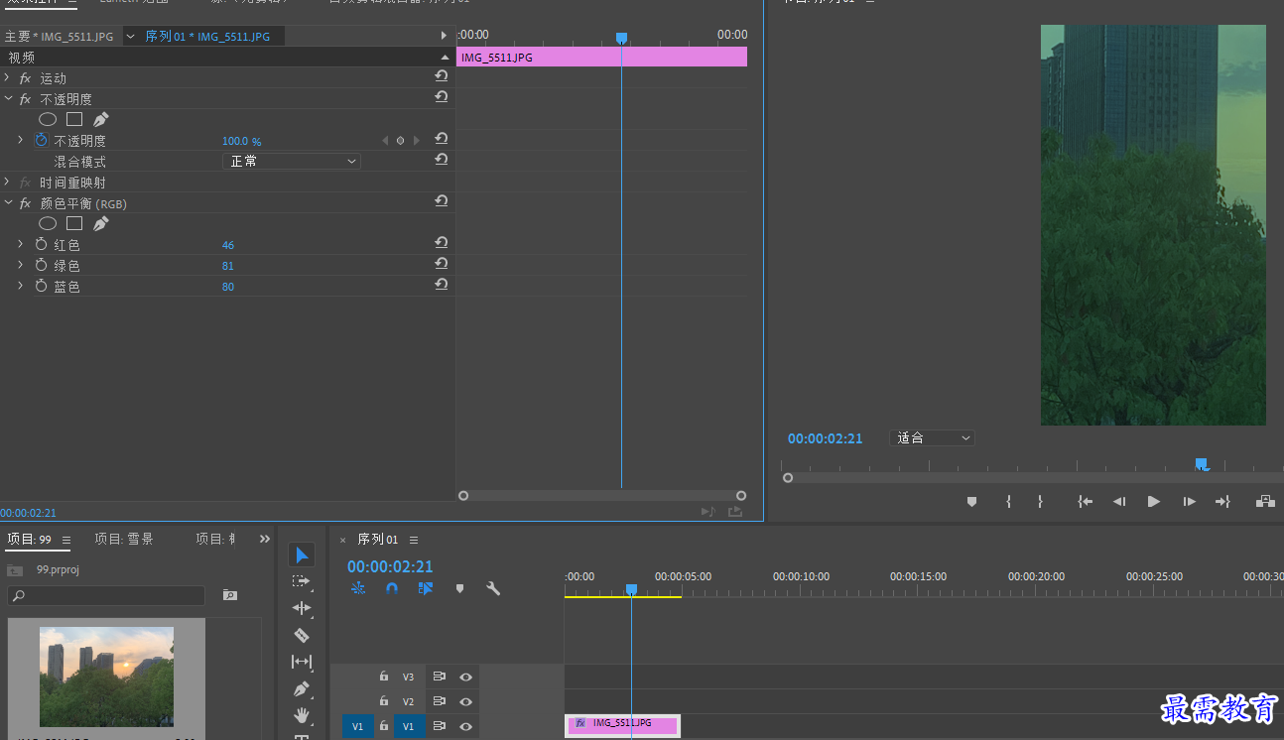Toggle 红色 animation stopwatch
The height and width of the screenshot is (740, 1284).
41,244
